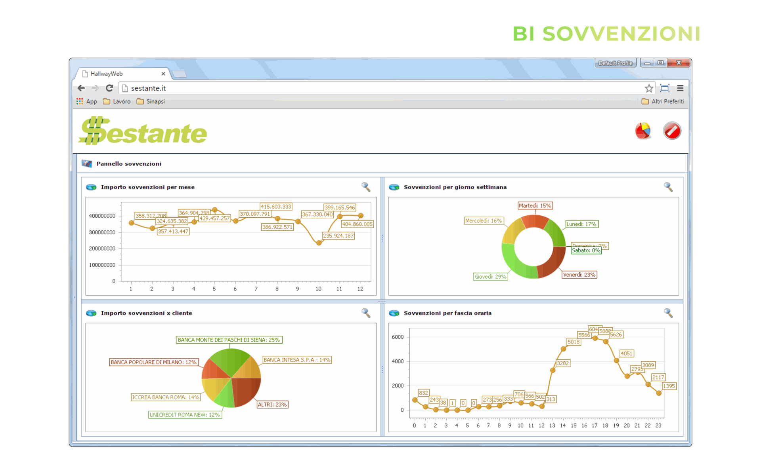
Task: Close the HallwayWeb tab
Action: [x=163, y=74]
